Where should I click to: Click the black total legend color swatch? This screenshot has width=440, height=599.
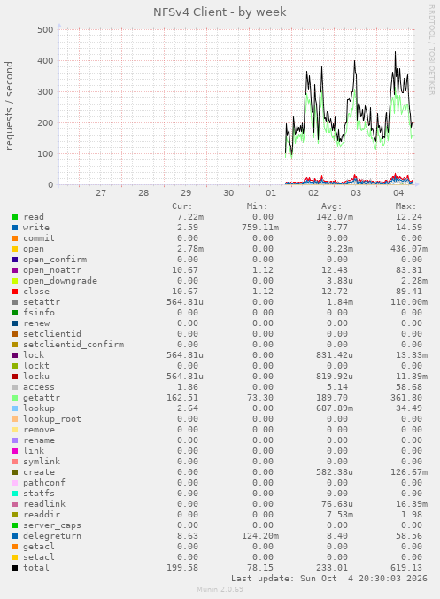click(15, 568)
